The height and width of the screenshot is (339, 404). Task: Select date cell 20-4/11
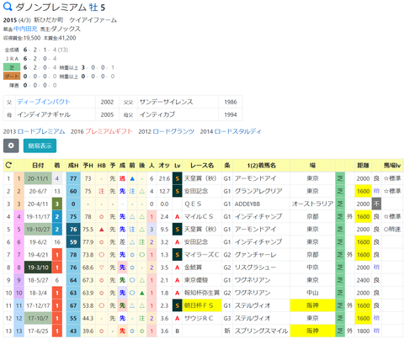pos(38,204)
